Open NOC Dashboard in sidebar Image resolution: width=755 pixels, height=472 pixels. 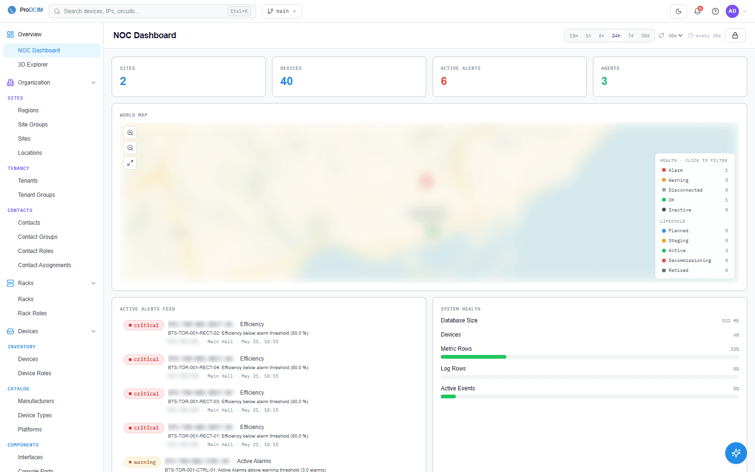(x=51, y=51)
